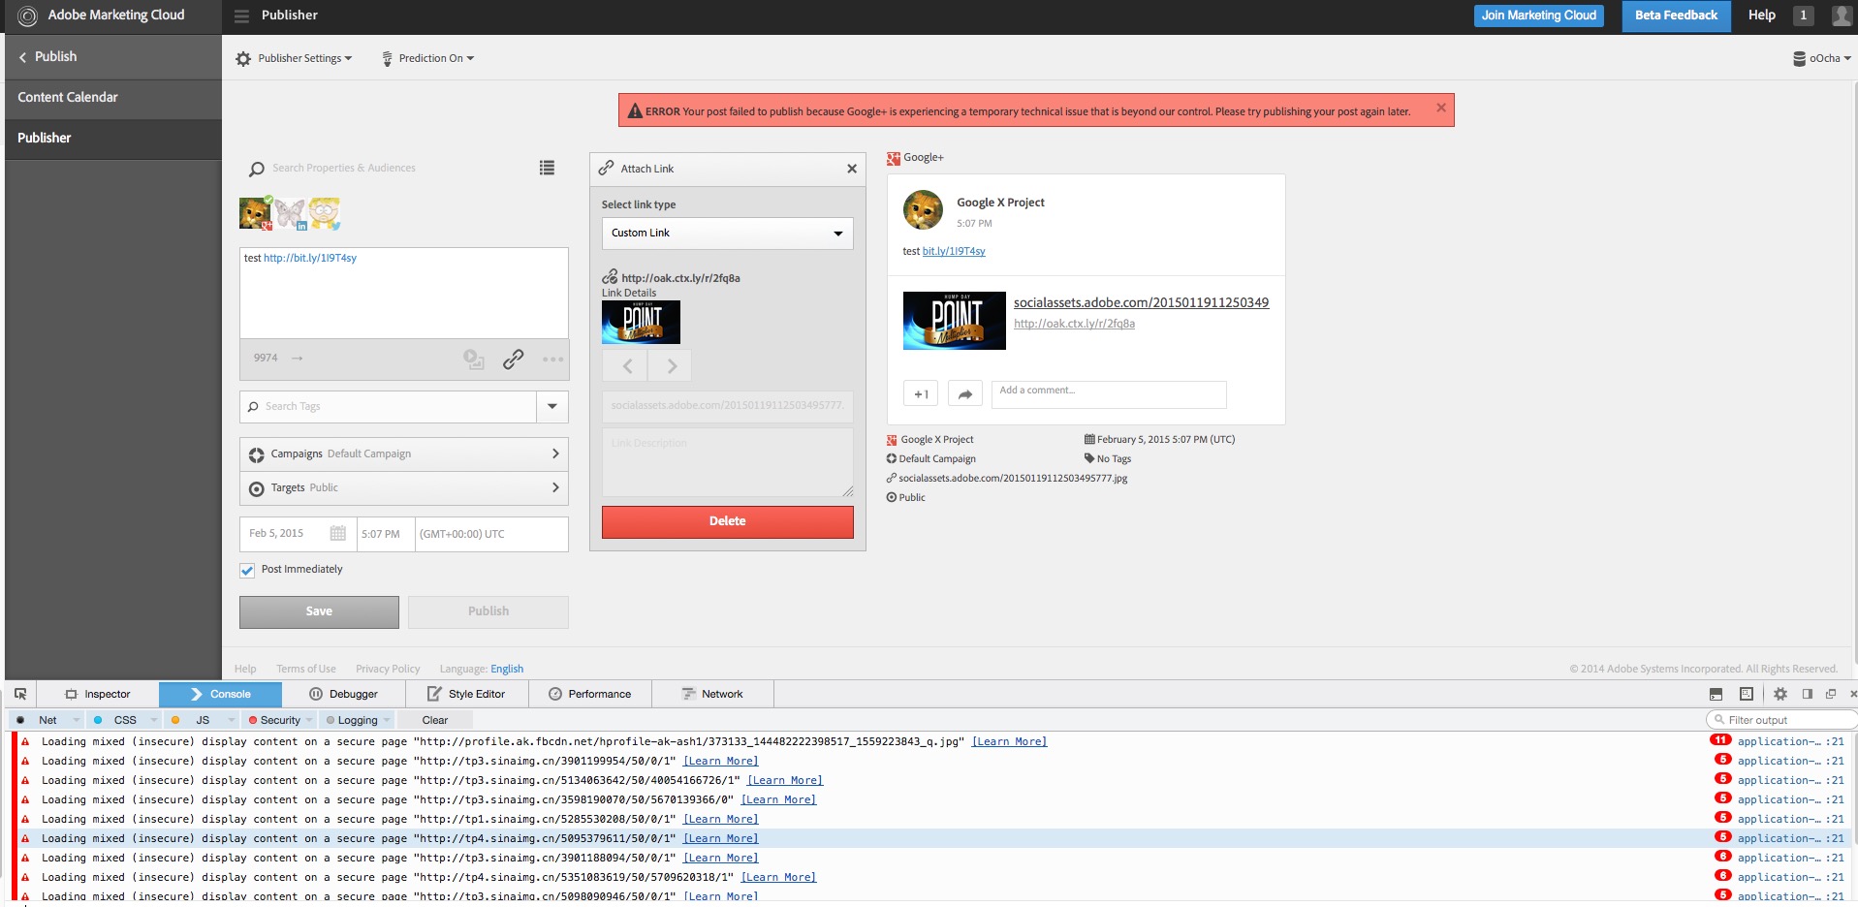This screenshot has width=1858, height=907.
Task: Open the oOcha account dropdown
Action: [1822, 58]
